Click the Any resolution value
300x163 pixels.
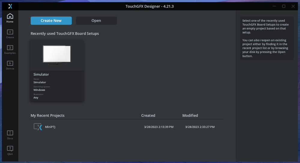(36, 97)
